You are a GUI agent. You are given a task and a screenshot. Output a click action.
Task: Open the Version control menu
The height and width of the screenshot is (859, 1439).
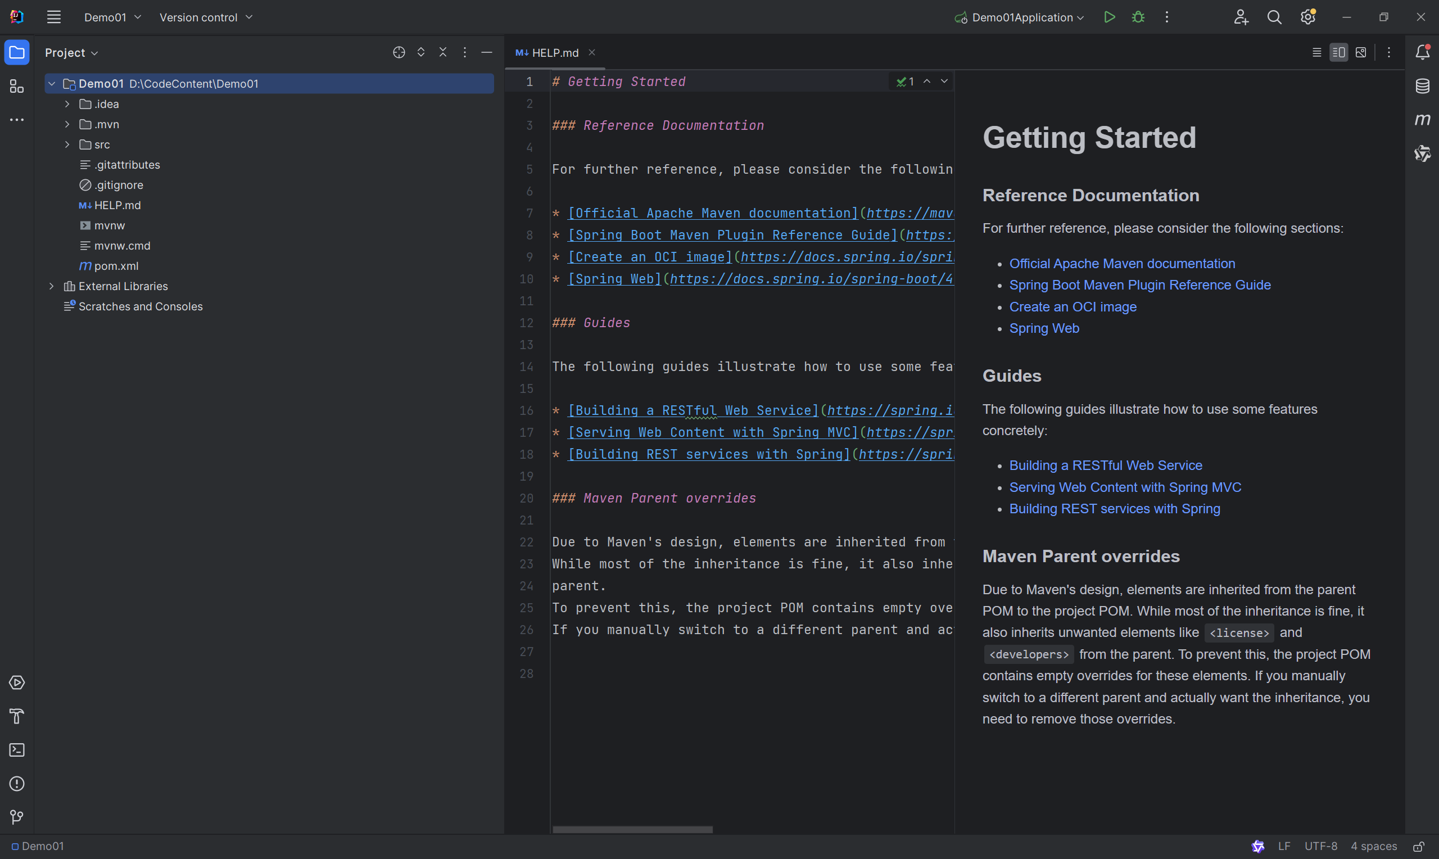(205, 17)
